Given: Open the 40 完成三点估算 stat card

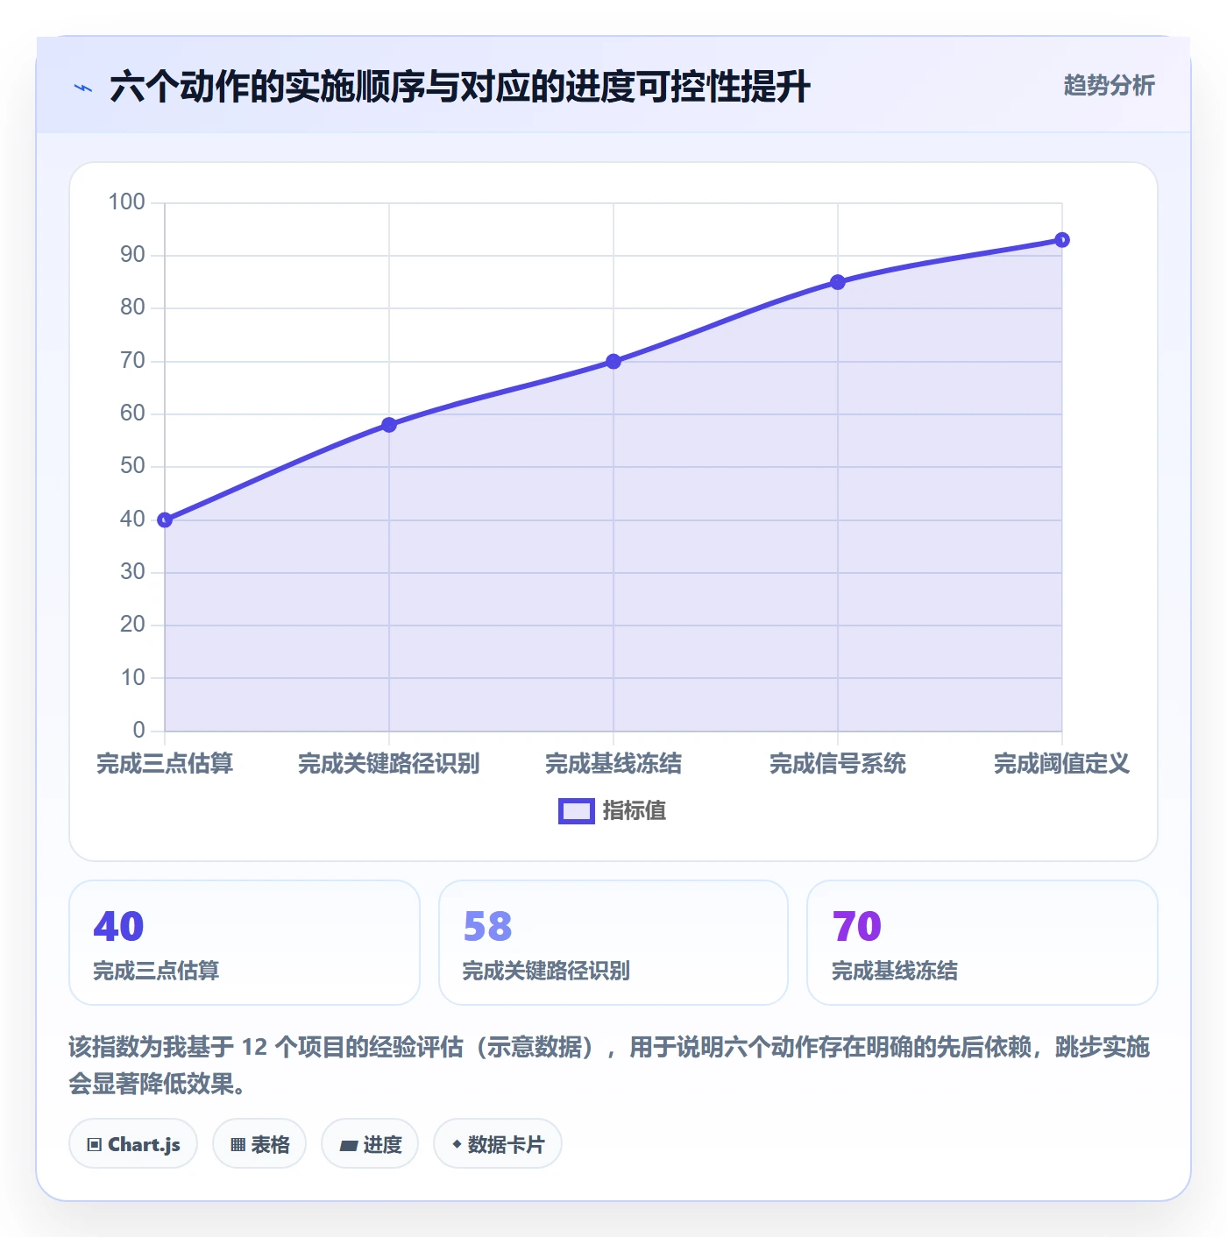Looking at the screenshot, I should click(245, 943).
